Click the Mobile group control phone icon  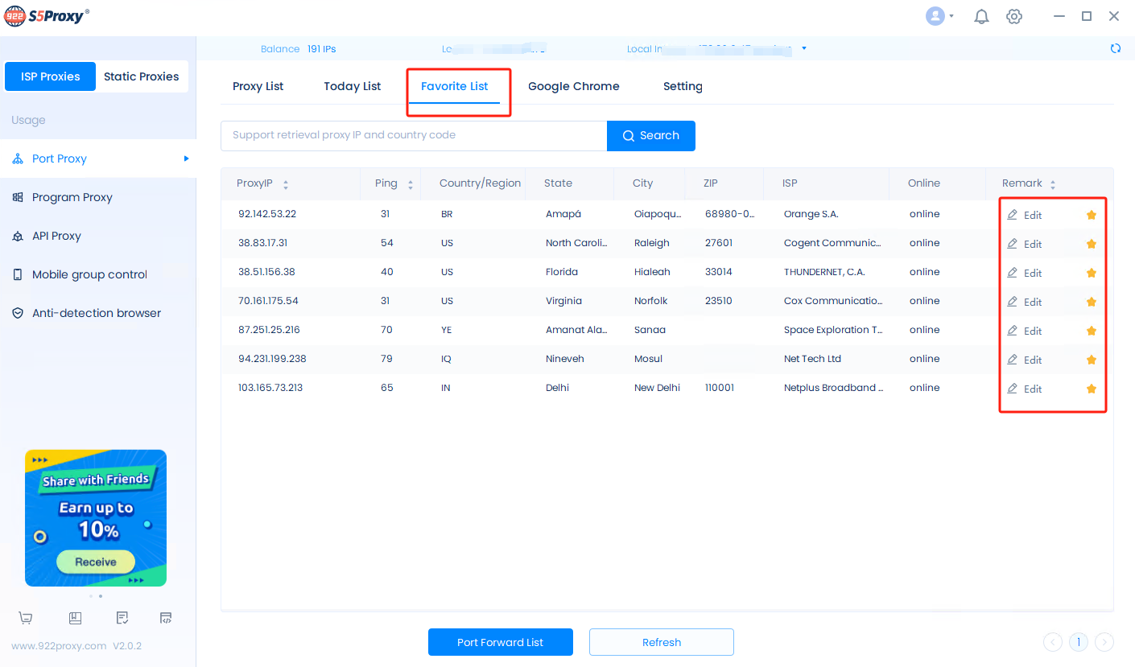tap(18, 274)
